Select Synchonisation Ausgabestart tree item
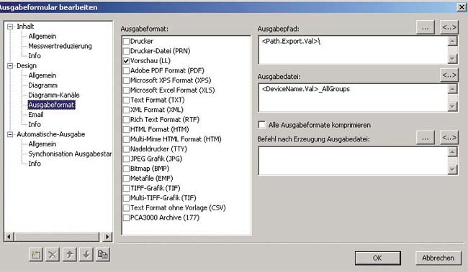The width and height of the screenshot is (468, 272). click(x=70, y=154)
